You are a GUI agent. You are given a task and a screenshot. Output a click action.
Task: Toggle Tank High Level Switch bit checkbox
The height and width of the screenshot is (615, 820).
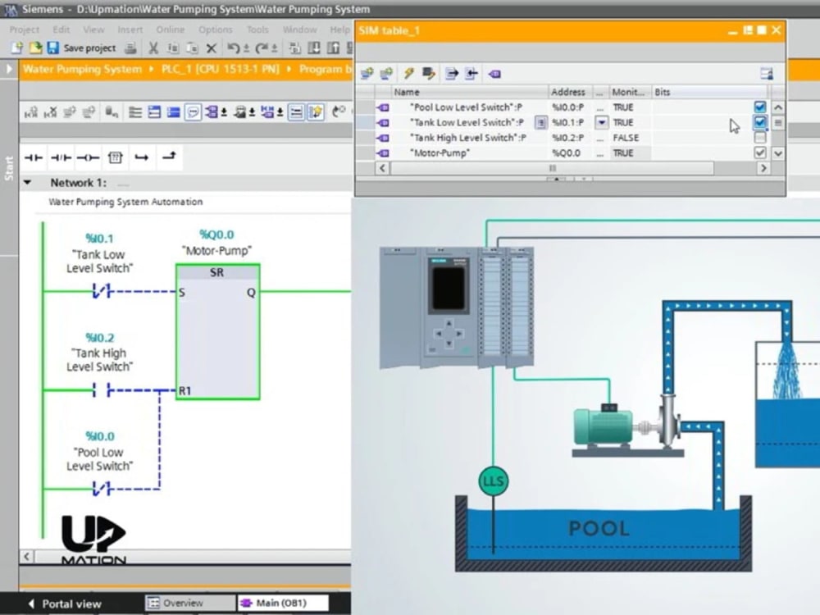pos(760,138)
